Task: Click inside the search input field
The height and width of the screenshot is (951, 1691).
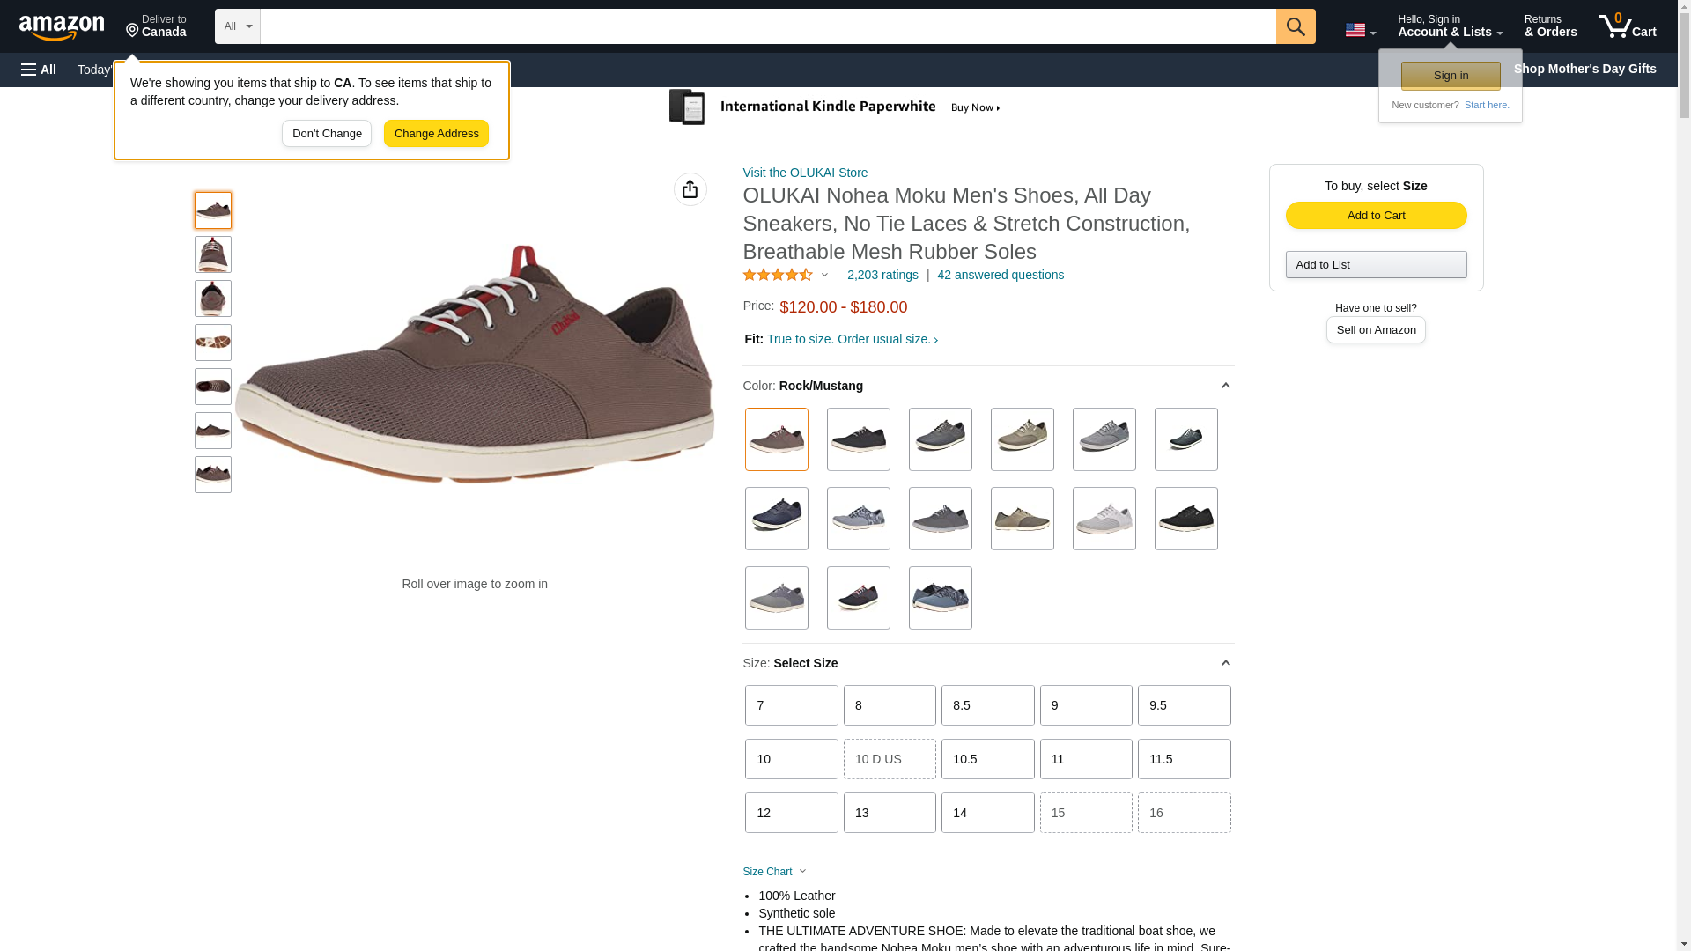Action: [x=766, y=26]
